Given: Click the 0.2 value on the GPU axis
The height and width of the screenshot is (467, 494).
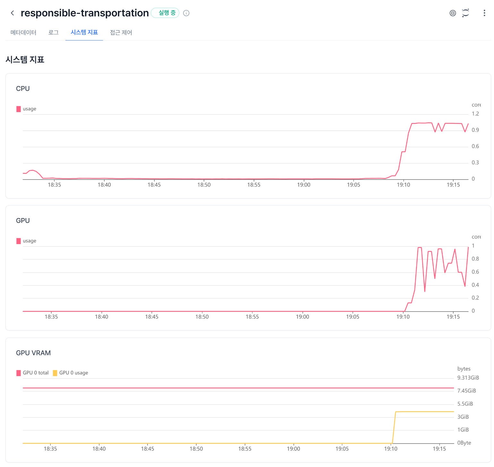Looking at the screenshot, I should coord(475,298).
